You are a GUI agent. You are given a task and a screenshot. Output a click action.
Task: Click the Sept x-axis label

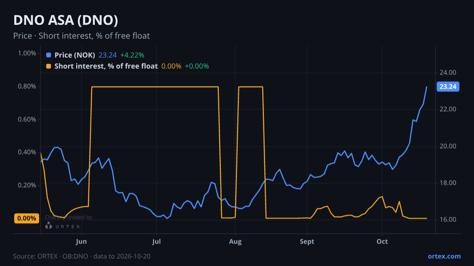coord(307,242)
